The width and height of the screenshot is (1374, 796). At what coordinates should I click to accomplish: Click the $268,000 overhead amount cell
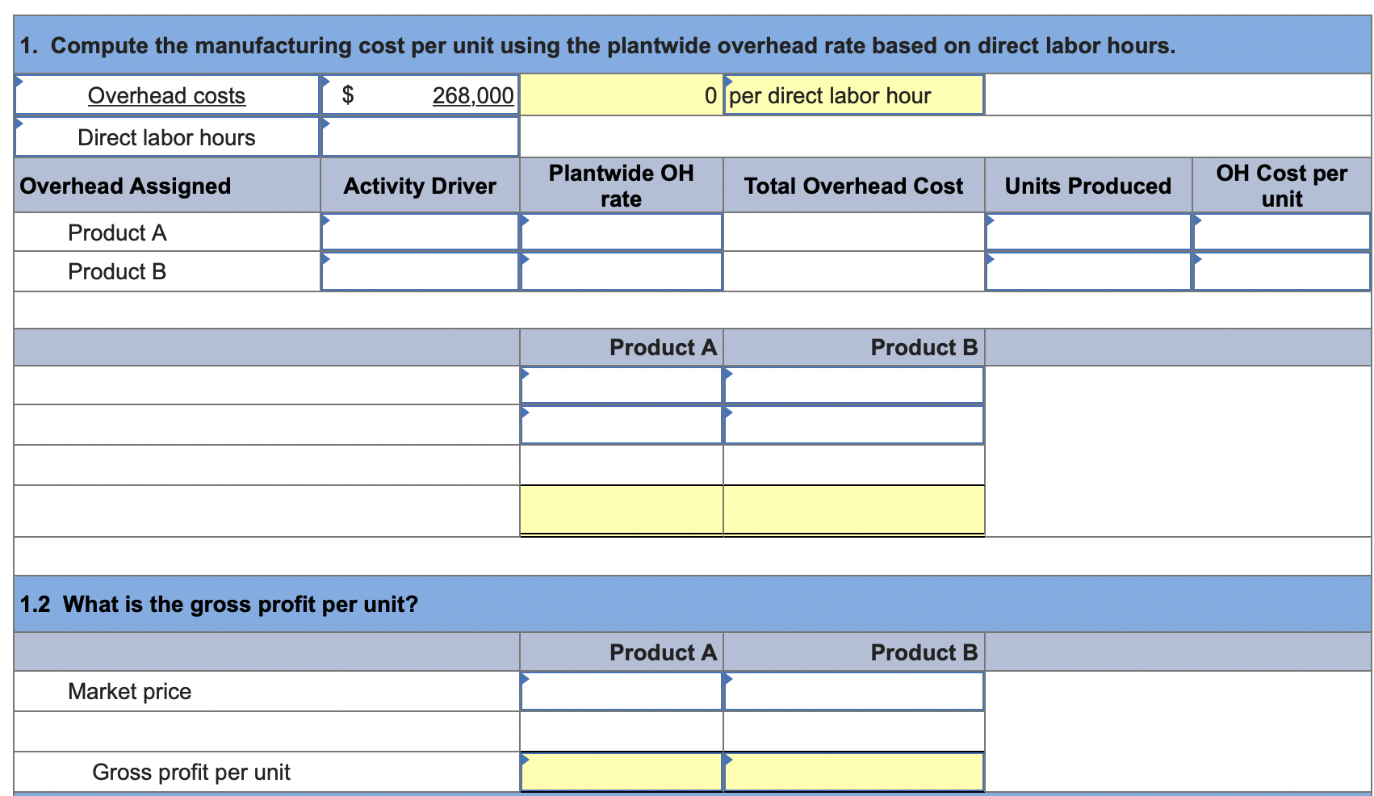420,94
